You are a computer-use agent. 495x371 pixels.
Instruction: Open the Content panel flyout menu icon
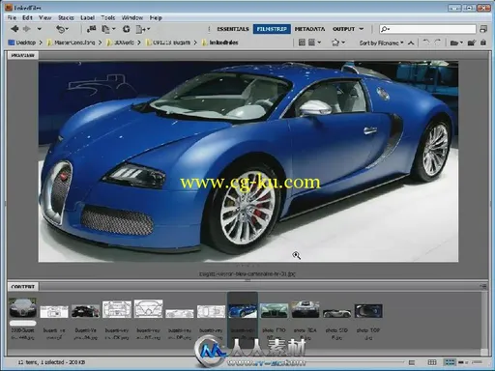[x=482, y=286]
